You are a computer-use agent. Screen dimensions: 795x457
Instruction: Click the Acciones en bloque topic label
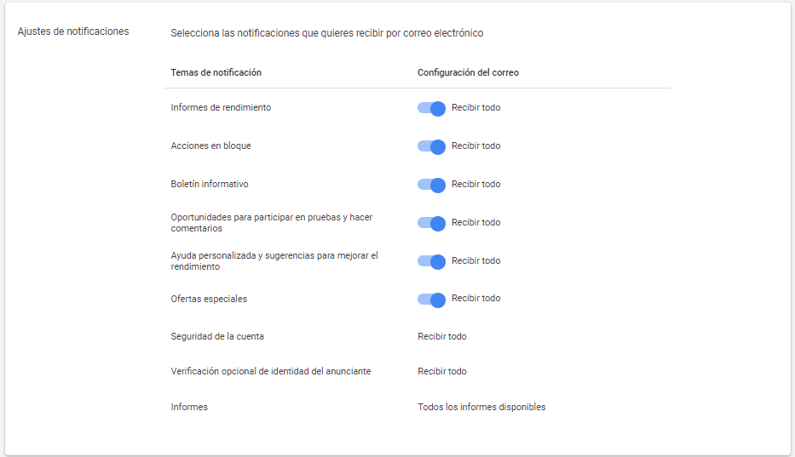210,146
